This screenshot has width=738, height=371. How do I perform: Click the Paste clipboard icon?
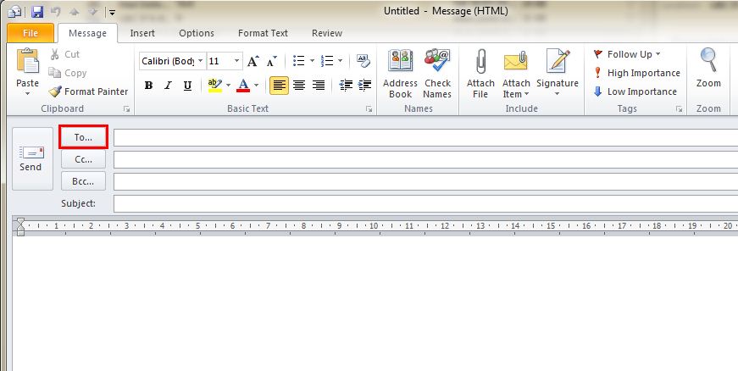[28, 71]
